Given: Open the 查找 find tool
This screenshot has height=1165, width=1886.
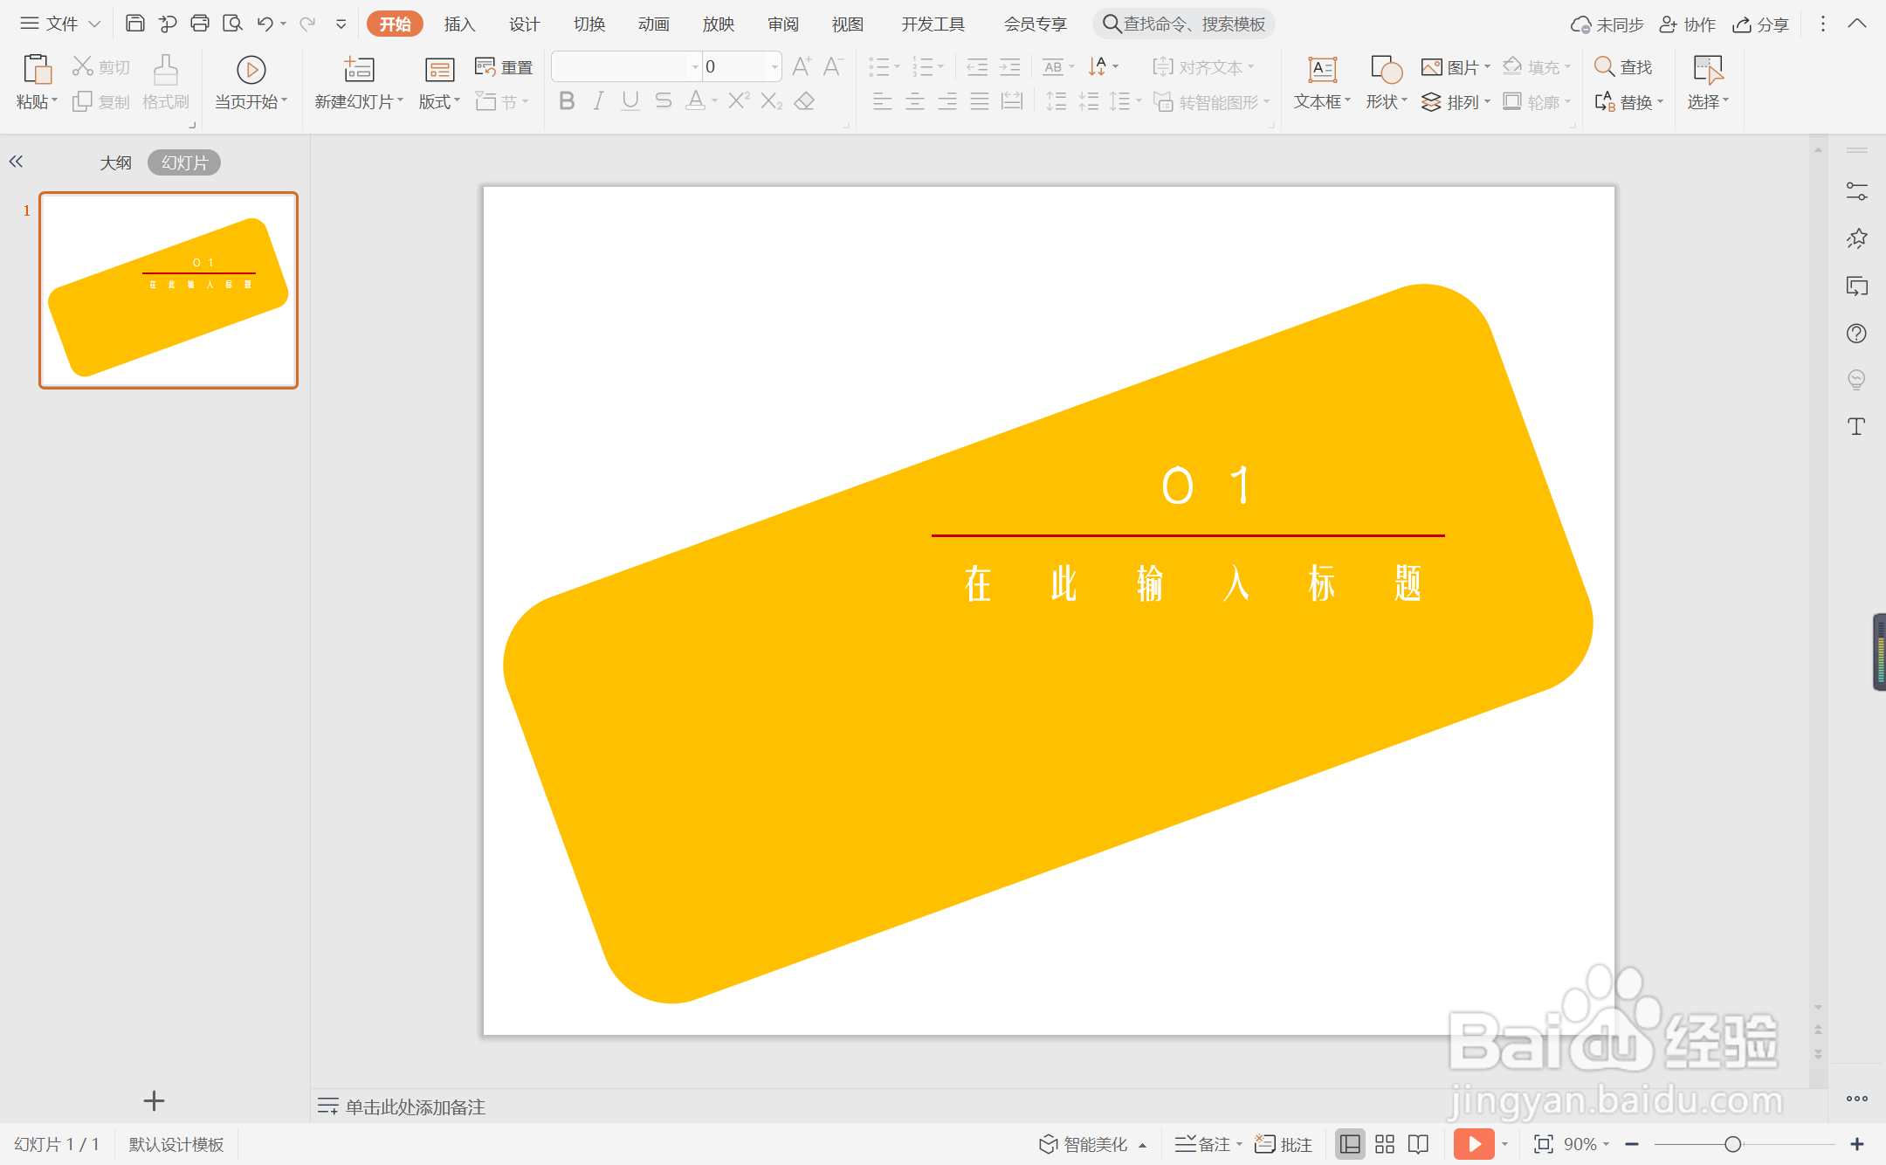Looking at the screenshot, I should point(1623,65).
